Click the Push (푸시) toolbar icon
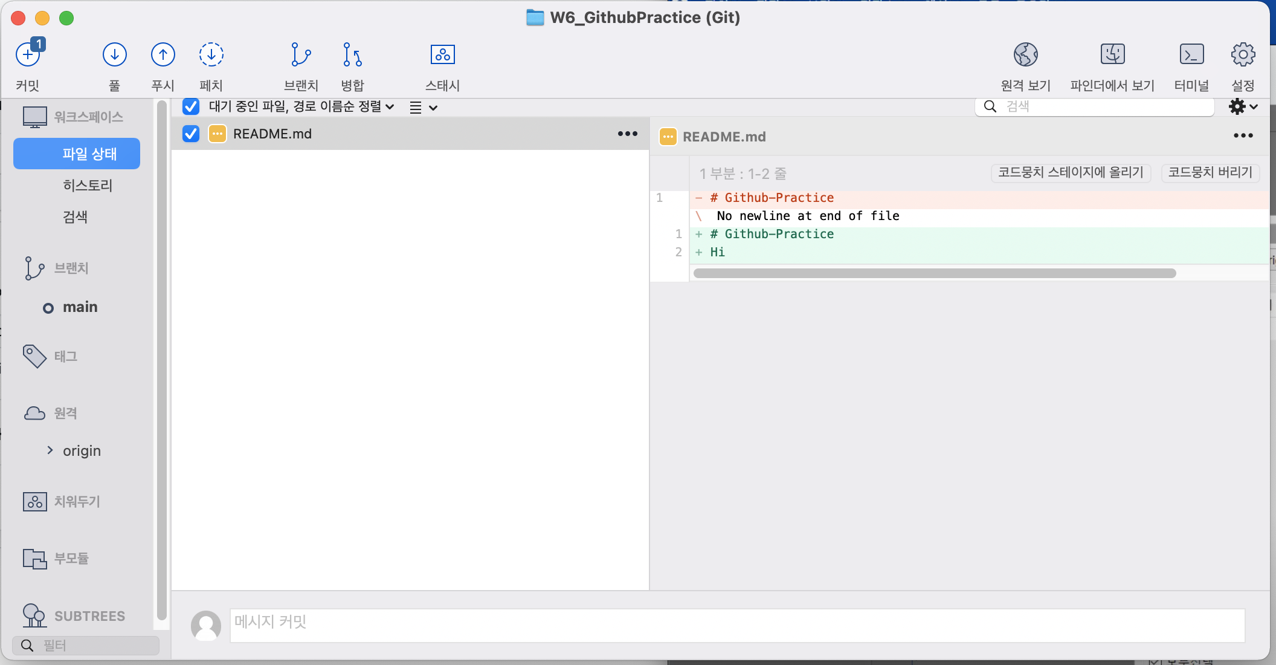Screen dimensions: 1276x665 click(163, 55)
